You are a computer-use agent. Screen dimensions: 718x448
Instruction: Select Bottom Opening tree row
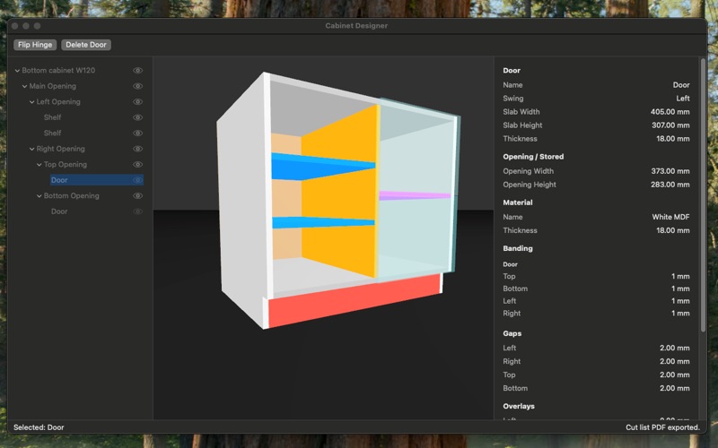72,195
